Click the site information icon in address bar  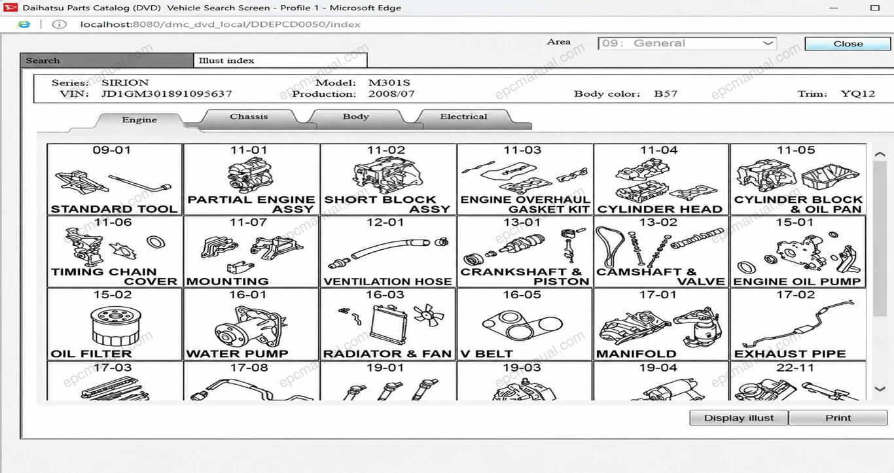click(x=59, y=24)
